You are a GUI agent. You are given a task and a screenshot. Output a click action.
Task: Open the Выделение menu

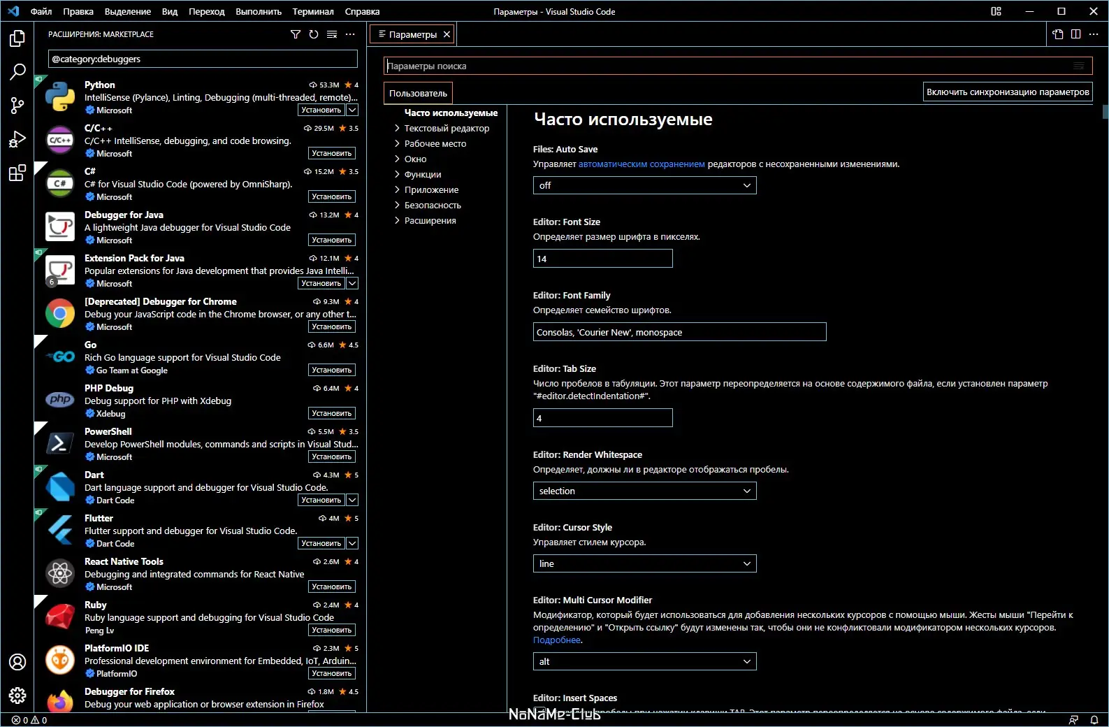(x=128, y=11)
